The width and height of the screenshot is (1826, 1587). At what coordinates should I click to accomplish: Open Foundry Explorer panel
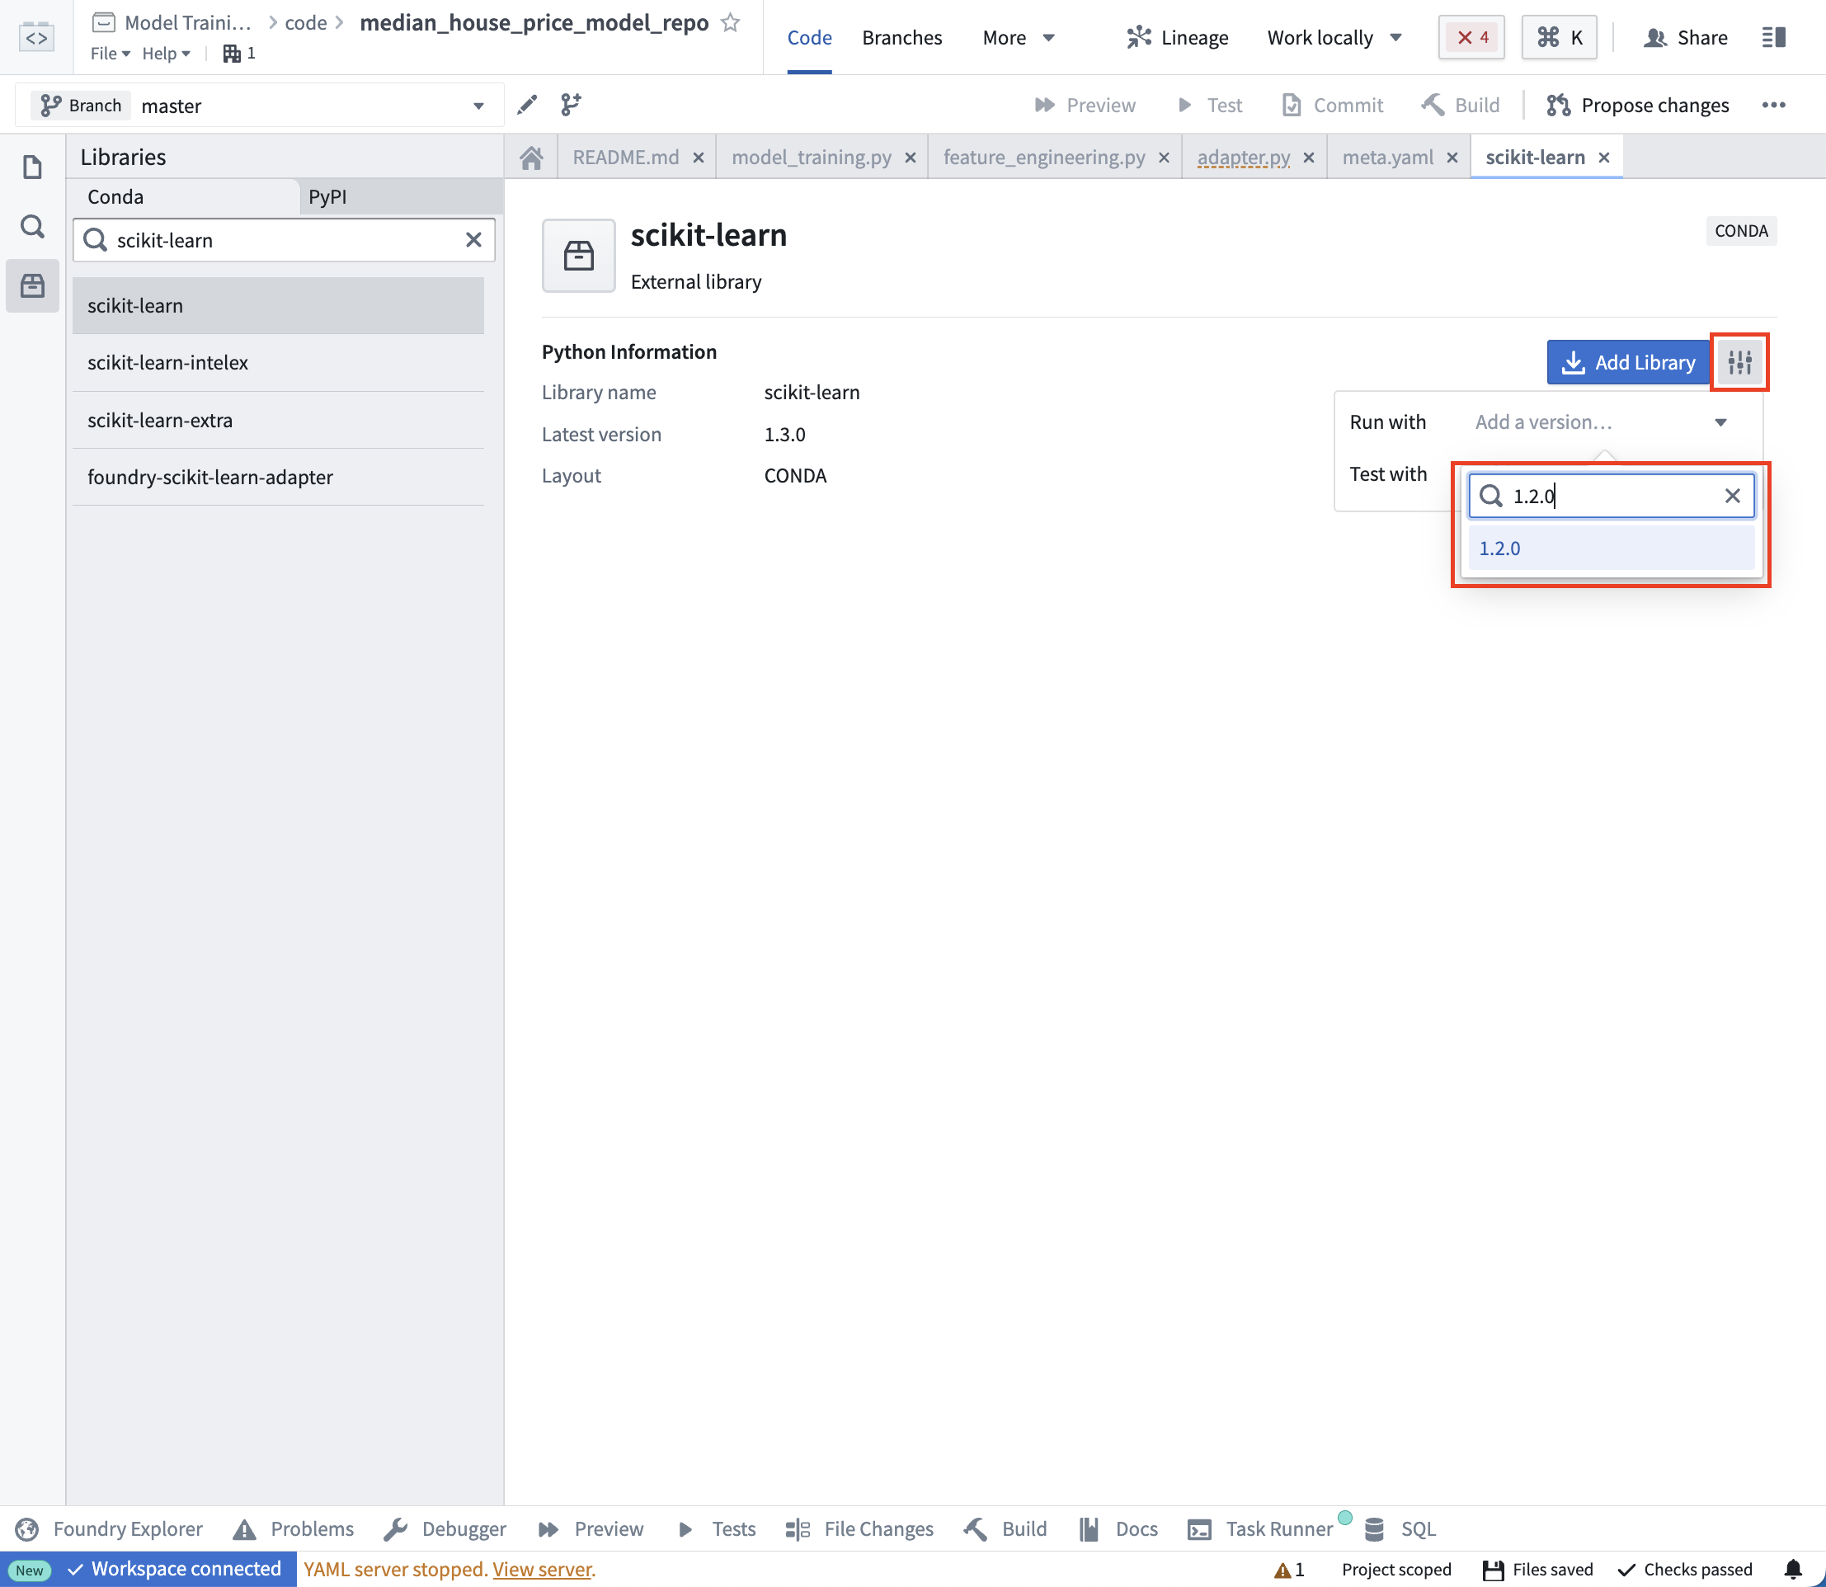tap(110, 1528)
